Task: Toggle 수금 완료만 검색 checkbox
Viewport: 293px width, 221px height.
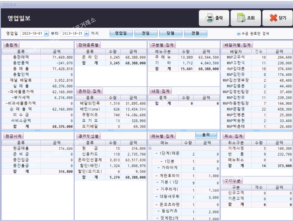Action: pos(239,33)
